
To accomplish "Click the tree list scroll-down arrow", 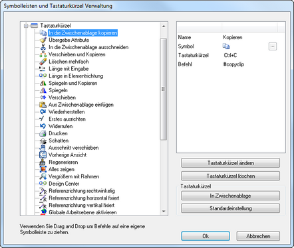I will (x=164, y=212).
